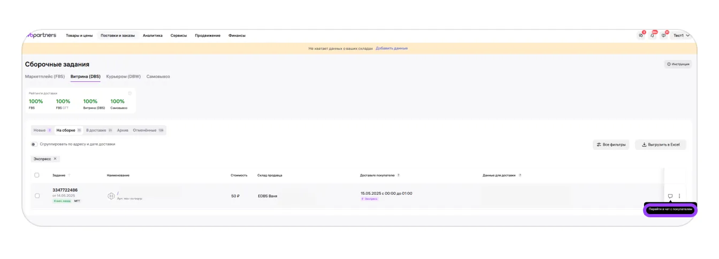Viewport: 719px width, 259px height.
Task: Switch to the Курьером (DBW) tab
Action: [123, 77]
